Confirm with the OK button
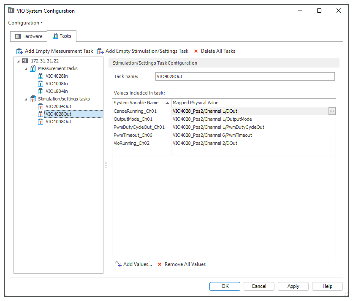353x301 pixels. click(225, 286)
